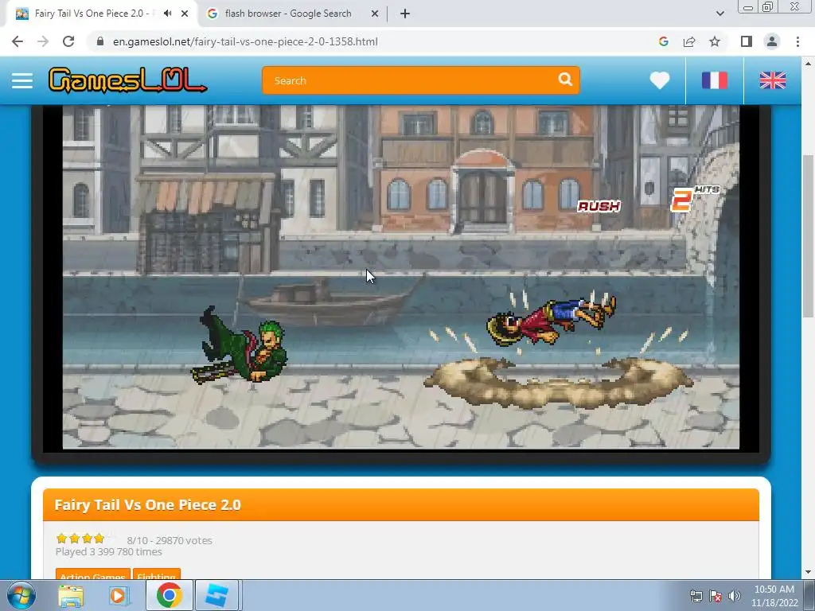Image resolution: width=815 pixels, height=611 pixels.
Task: Click the volume speaker tray icon
Action: [734, 596]
